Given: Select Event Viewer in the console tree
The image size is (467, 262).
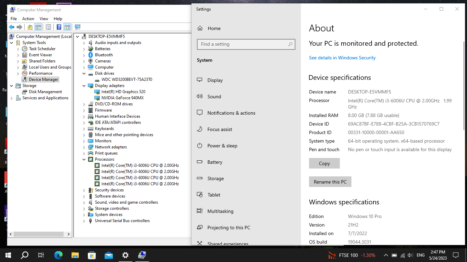Looking at the screenshot, I should (x=40, y=55).
